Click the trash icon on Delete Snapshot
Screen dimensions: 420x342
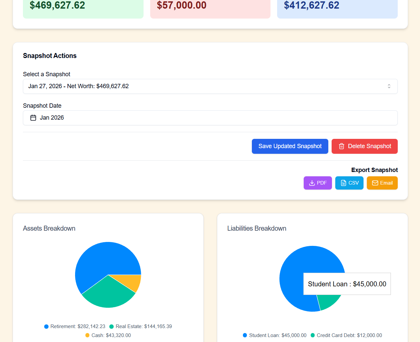point(342,146)
